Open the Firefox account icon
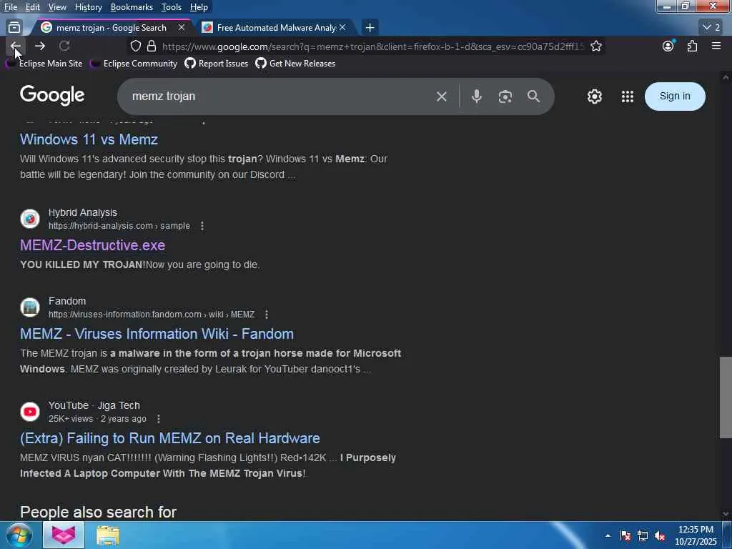Viewport: 732px width, 549px height. pyautogui.click(x=668, y=46)
